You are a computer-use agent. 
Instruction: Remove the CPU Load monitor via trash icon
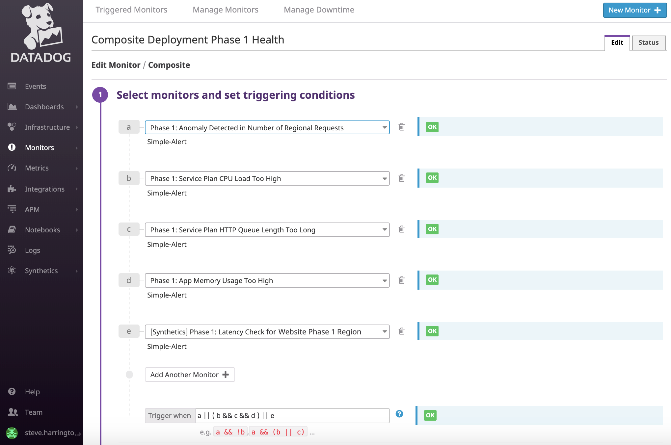pos(401,178)
